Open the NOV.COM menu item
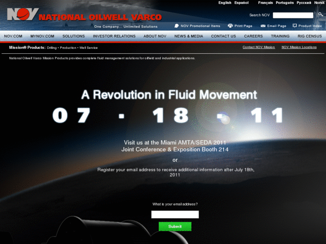This screenshot has width=326, height=244. tap(13, 36)
